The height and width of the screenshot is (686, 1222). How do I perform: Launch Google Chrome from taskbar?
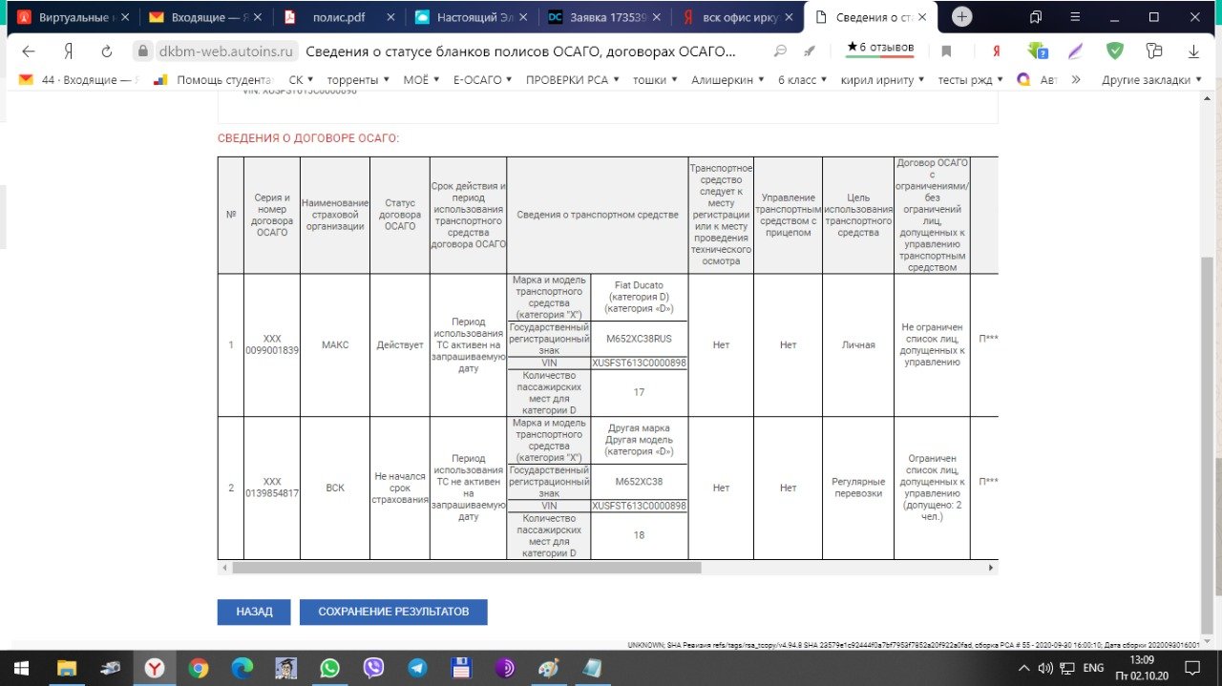[x=199, y=668]
